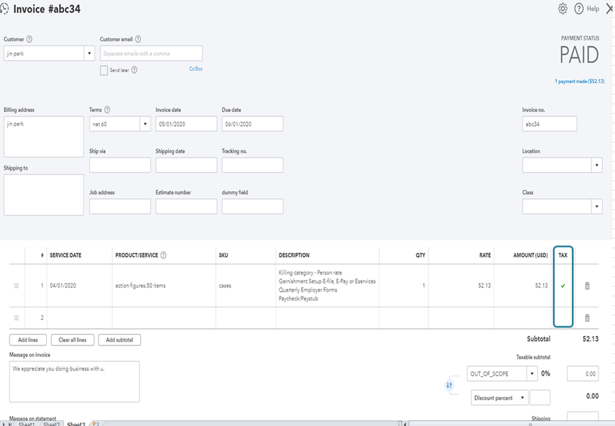Screen dimensions: 615x426
Task: Open the Customer dropdown
Action: tap(89, 54)
